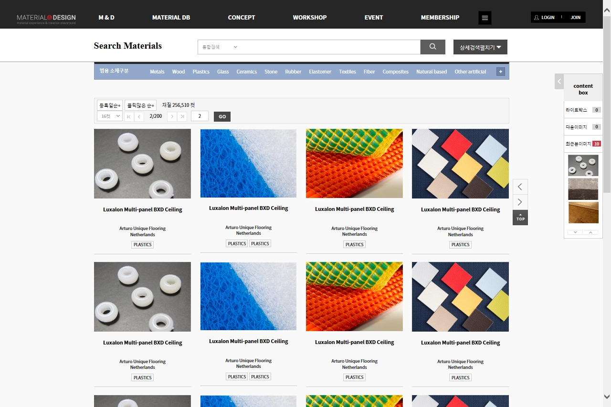Viewport: 611px width, 407px height.
Task: Open the first white rings material thumbnail
Action: (x=142, y=164)
